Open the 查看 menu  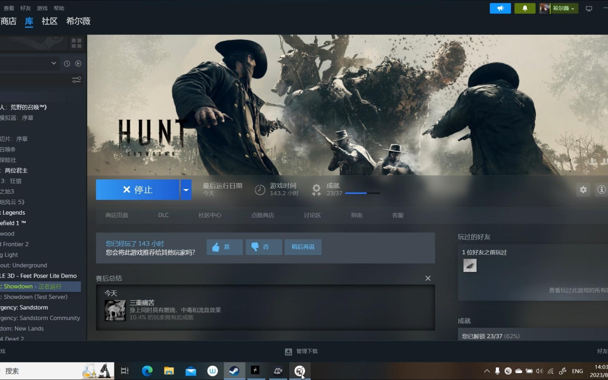tap(9, 8)
